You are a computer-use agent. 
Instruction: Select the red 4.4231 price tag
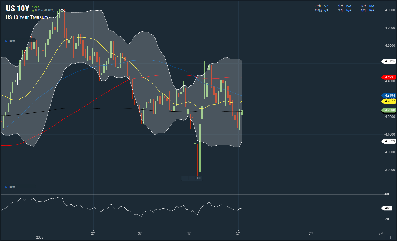(389, 77)
